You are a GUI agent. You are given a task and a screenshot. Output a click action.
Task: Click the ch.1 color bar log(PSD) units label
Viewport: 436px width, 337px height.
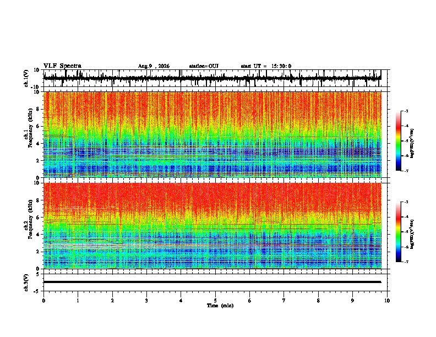(412, 143)
